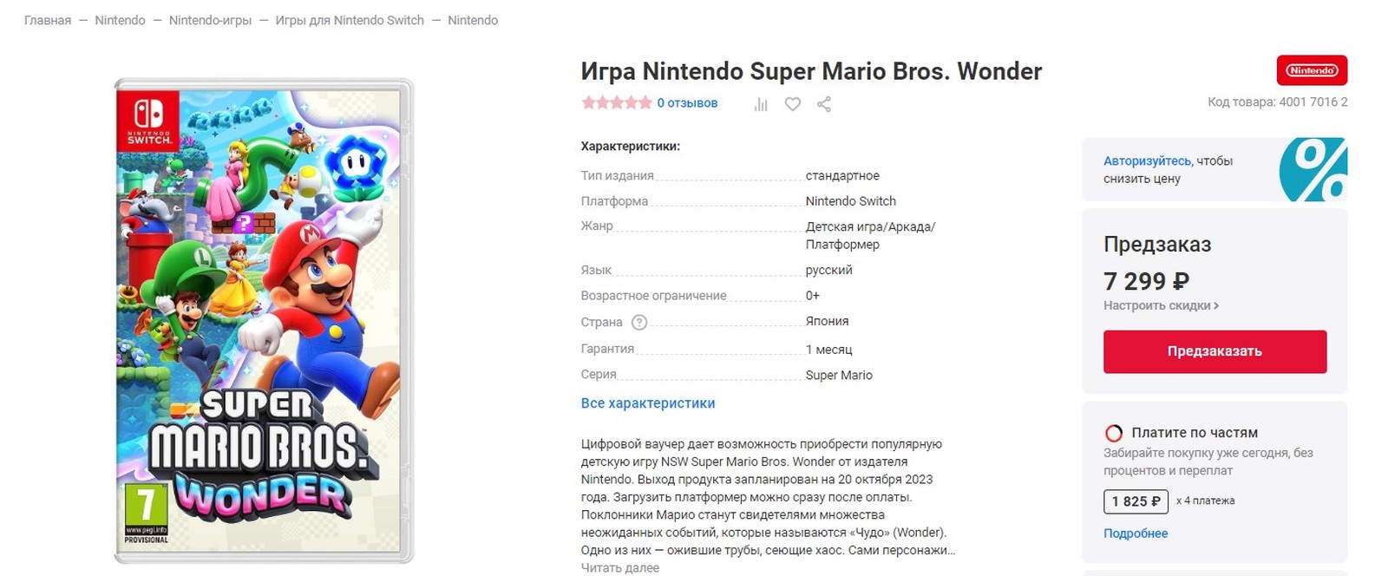The height and width of the screenshot is (576, 1388).
Task: Add game to favorites heart icon
Action: (x=792, y=104)
